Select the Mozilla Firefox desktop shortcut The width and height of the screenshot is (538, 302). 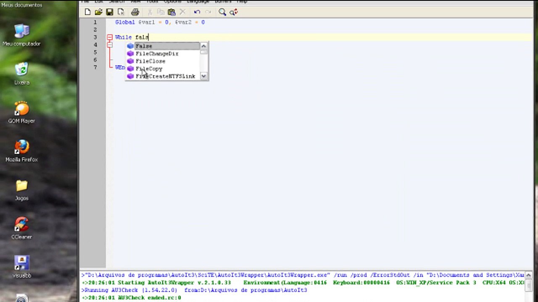[21, 151]
